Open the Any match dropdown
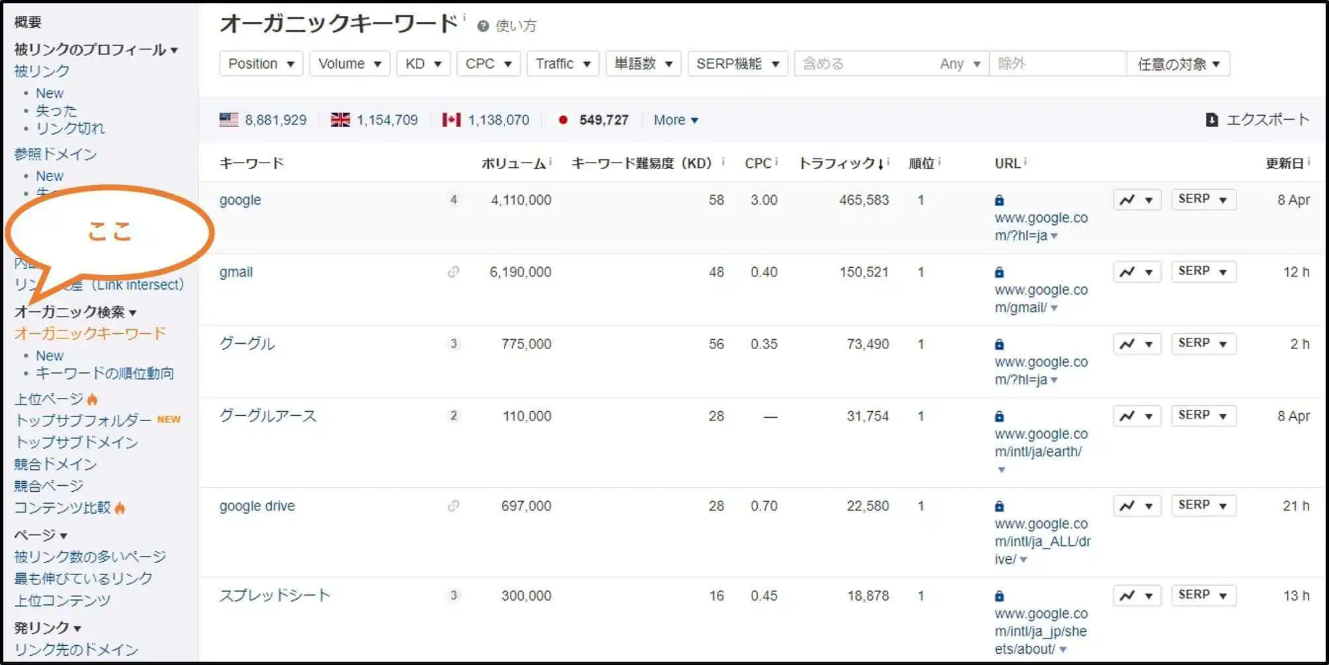 [x=960, y=63]
